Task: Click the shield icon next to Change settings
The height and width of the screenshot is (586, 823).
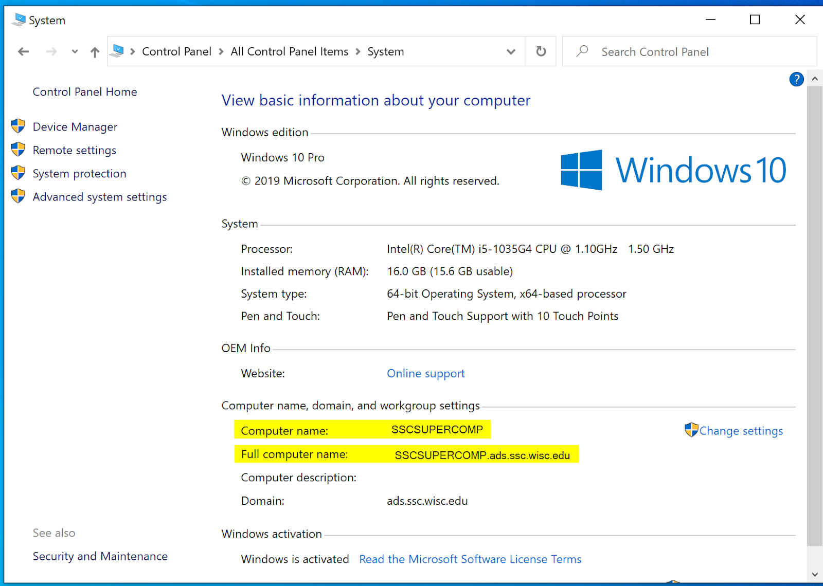Action: click(x=691, y=430)
